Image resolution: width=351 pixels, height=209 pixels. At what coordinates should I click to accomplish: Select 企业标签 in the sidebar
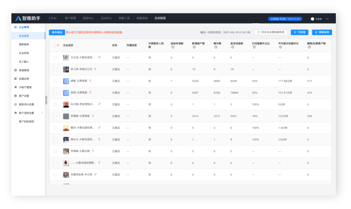coord(24,53)
